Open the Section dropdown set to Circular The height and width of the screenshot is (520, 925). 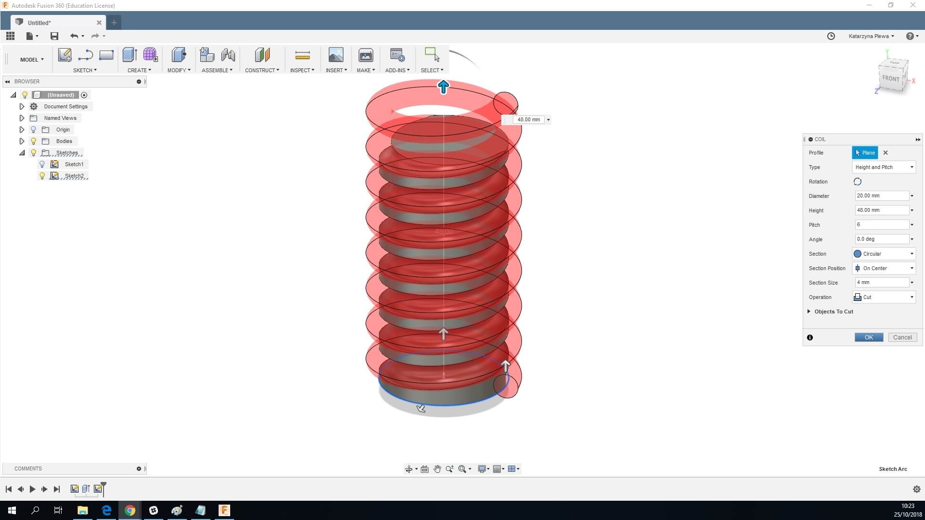[884, 254]
